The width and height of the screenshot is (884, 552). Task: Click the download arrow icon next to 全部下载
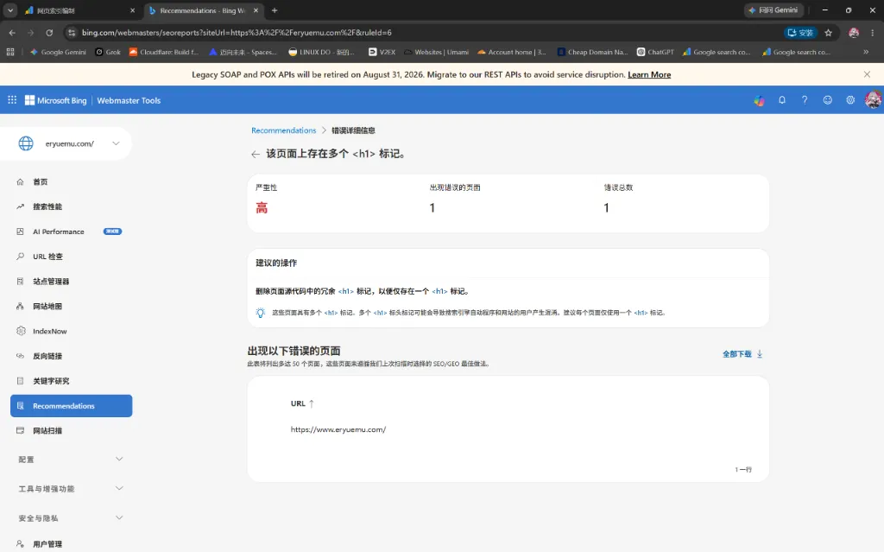pyautogui.click(x=760, y=354)
